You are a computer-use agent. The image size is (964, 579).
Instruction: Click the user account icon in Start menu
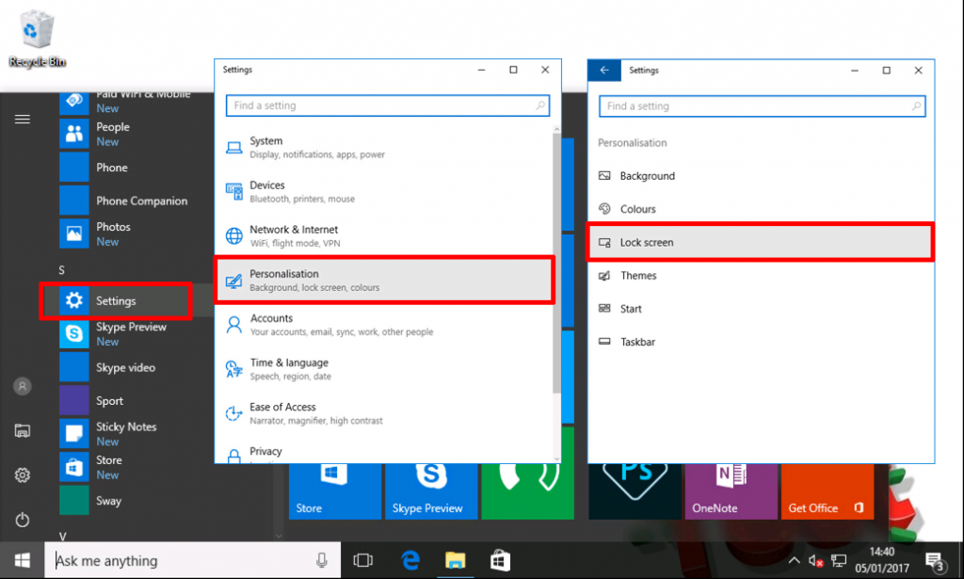tap(21, 386)
